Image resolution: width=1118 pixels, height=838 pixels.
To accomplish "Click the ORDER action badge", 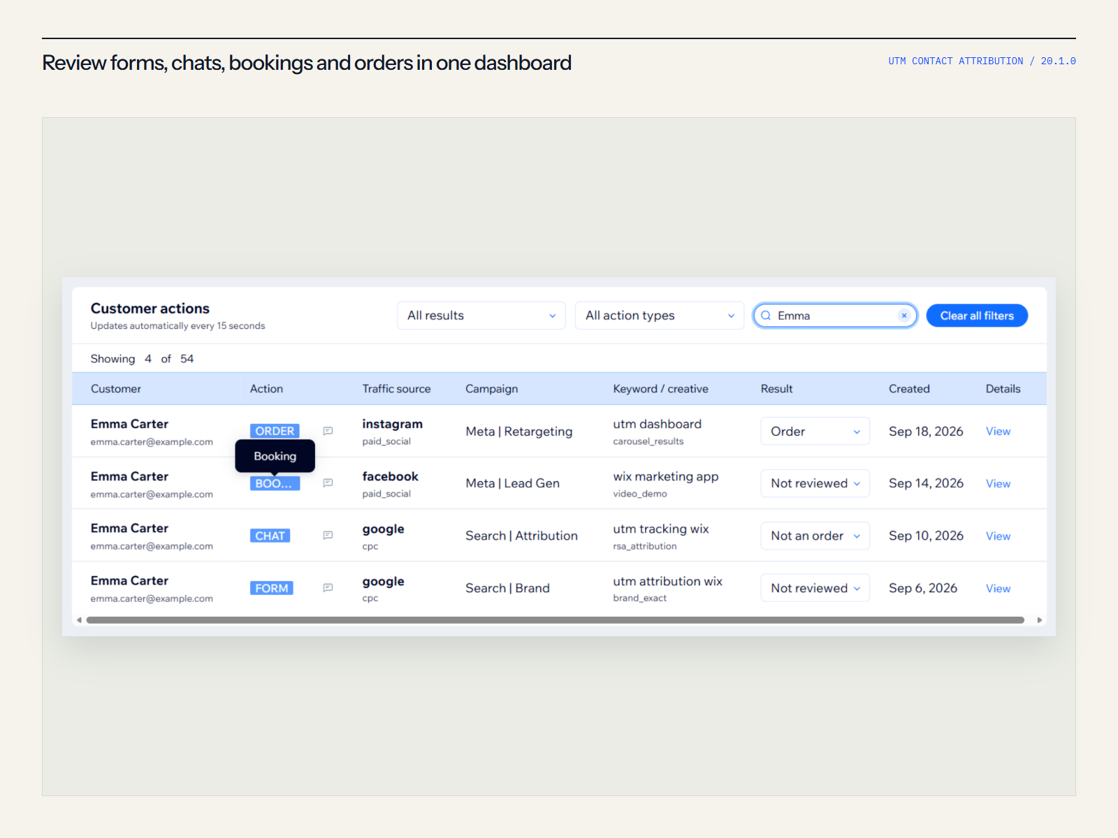I will point(275,432).
